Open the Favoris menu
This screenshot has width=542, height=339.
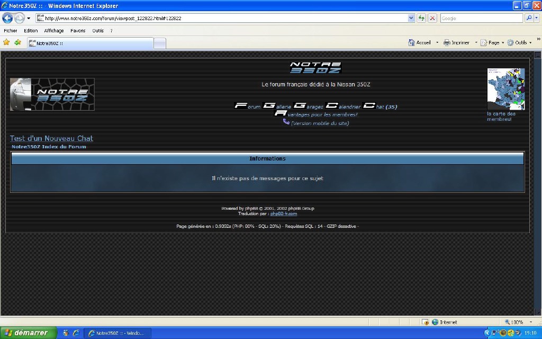pos(78,31)
